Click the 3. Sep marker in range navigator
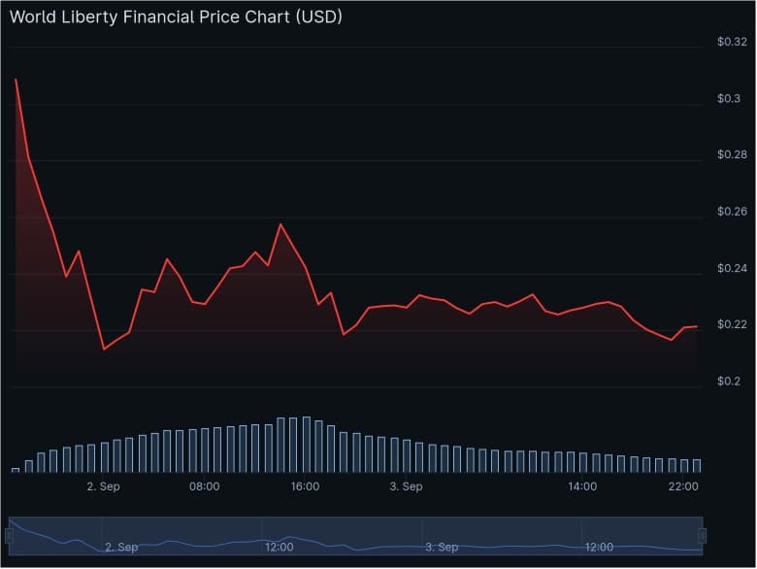This screenshot has width=757, height=569. [442, 548]
